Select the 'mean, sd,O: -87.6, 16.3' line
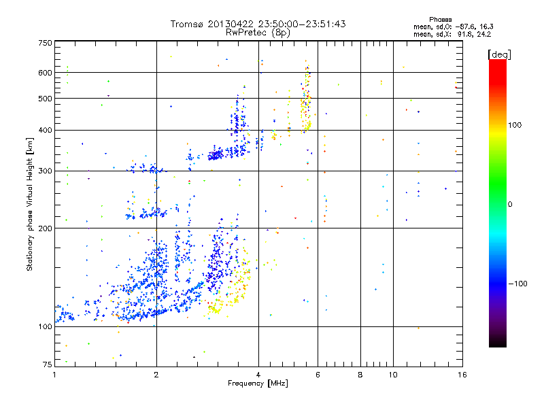This screenshot has width=544, height=408. point(454,27)
